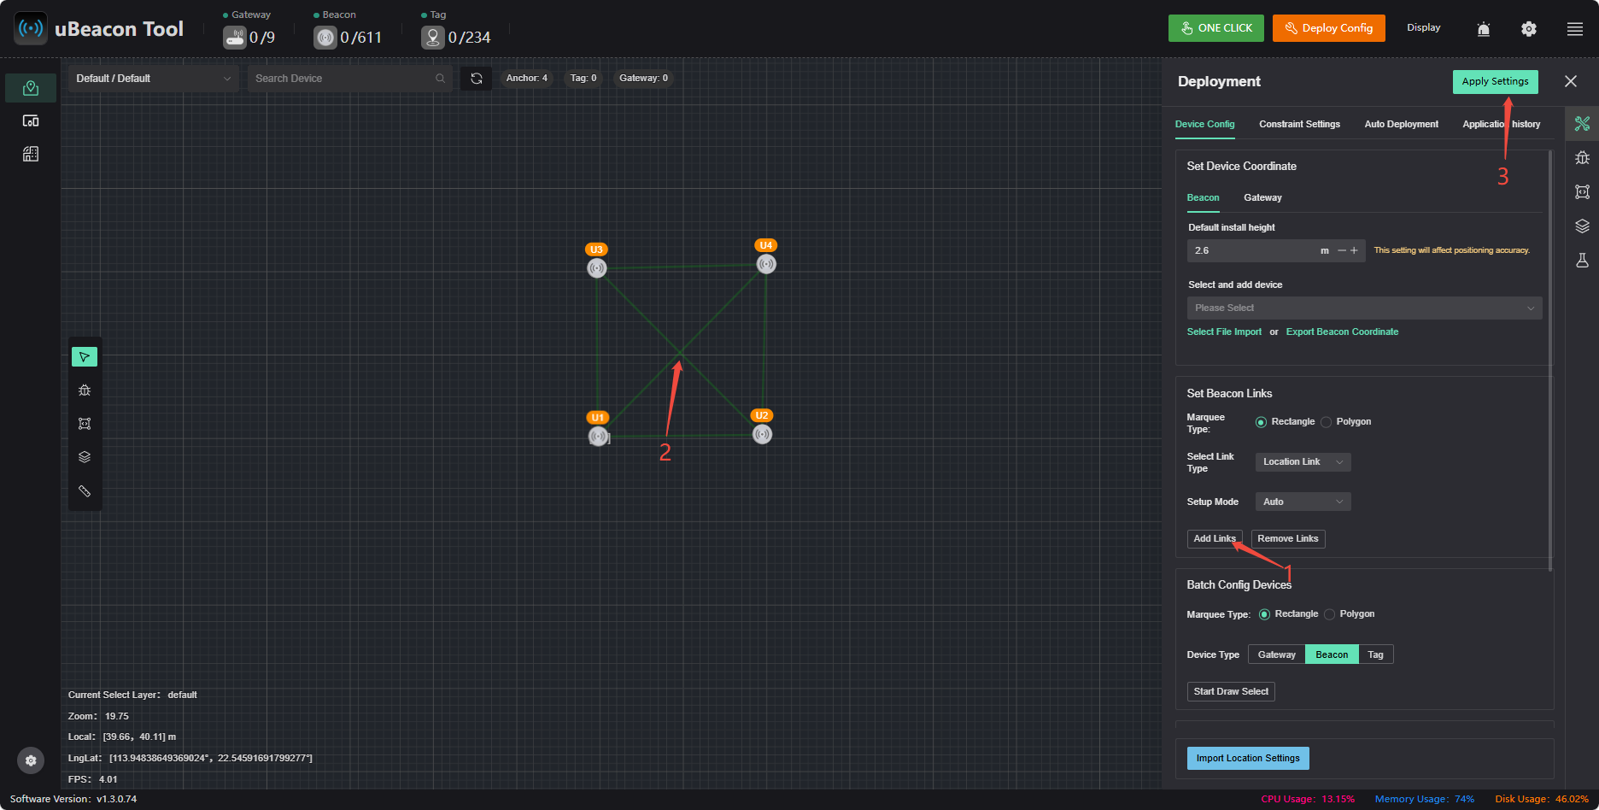Image resolution: width=1599 pixels, height=810 pixels.
Task: Open the Please Select device dropdown
Action: [x=1364, y=308]
